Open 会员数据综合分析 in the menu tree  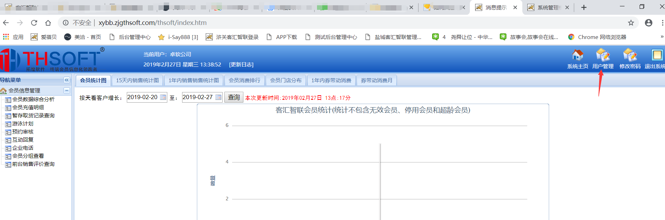tap(33, 99)
